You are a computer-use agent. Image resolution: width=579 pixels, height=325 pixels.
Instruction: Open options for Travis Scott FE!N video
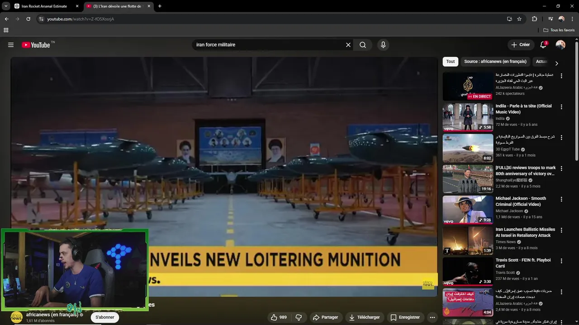[x=561, y=261]
